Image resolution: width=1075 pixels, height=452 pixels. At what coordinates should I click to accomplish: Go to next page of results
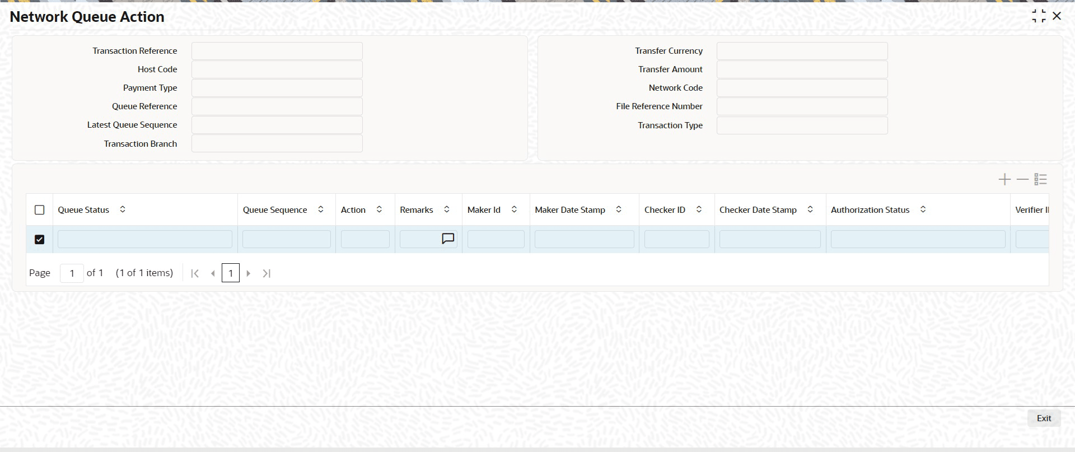(x=249, y=273)
